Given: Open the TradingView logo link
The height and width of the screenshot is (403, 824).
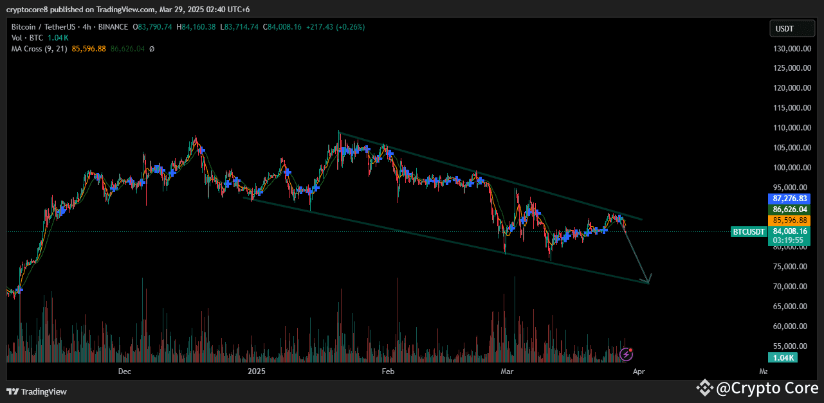Looking at the screenshot, I should (37, 391).
